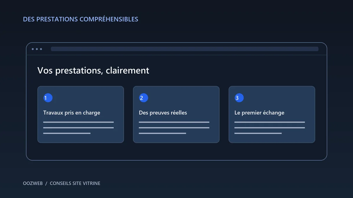
Task: Click the "Vos prestations, clairement" heading
Action: pos(93,71)
